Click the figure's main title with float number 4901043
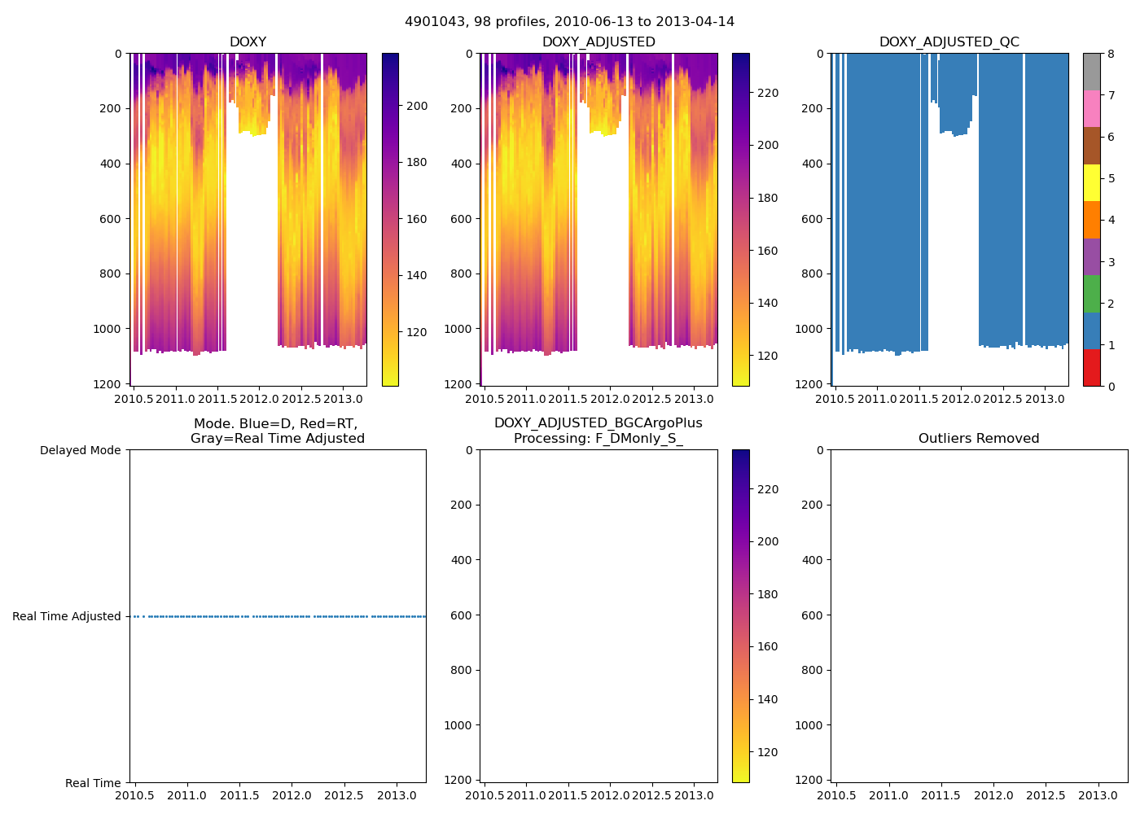The width and height of the screenshot is (1140, 814). click(569, 22)
